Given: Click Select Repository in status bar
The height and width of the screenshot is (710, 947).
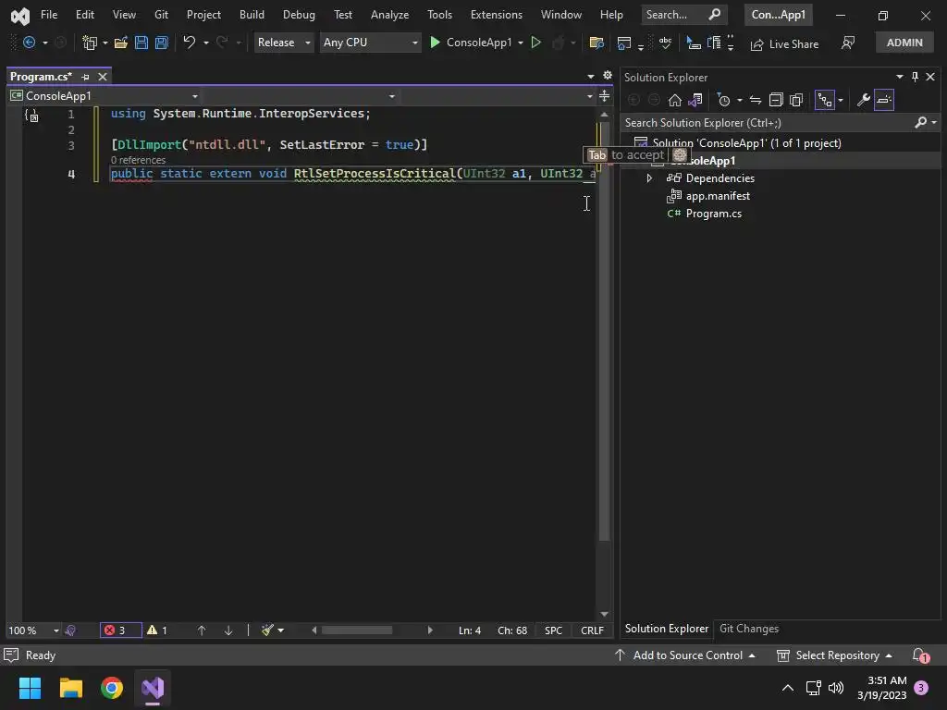Looking at the screenshot, I should (x=835, y=655).
